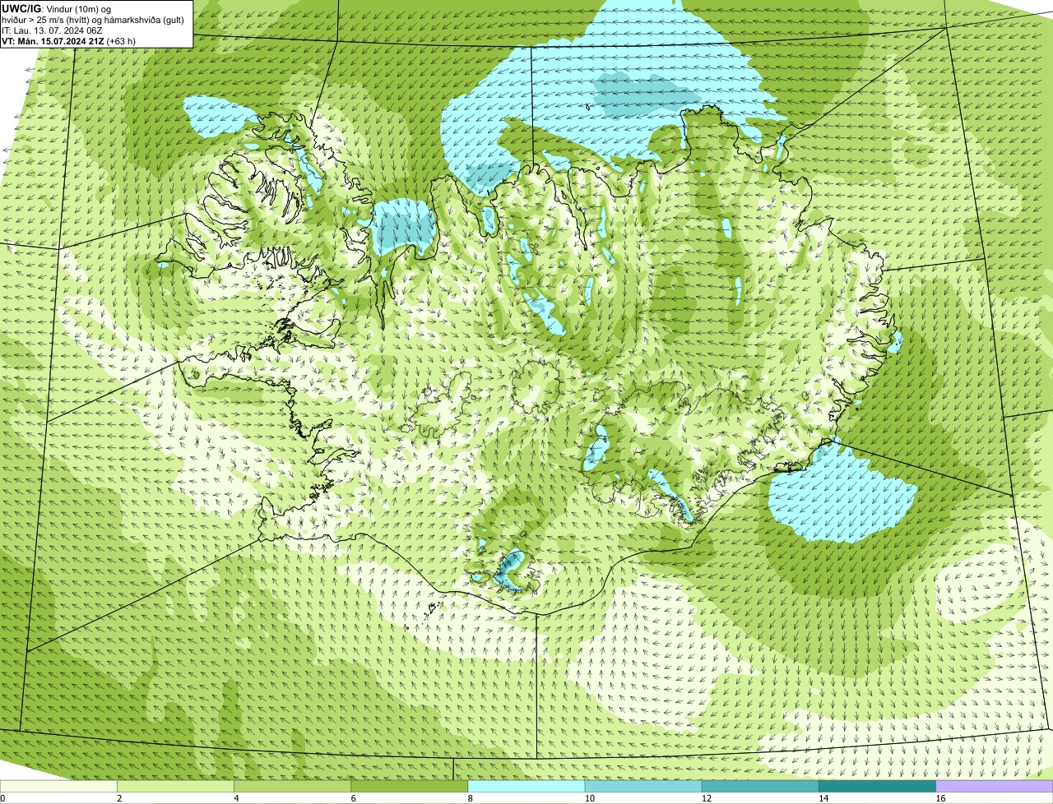This screenshot has height=804, width=1053.
Task: Click the 10–12 m/s legend color segment
Action: (643, 786)
